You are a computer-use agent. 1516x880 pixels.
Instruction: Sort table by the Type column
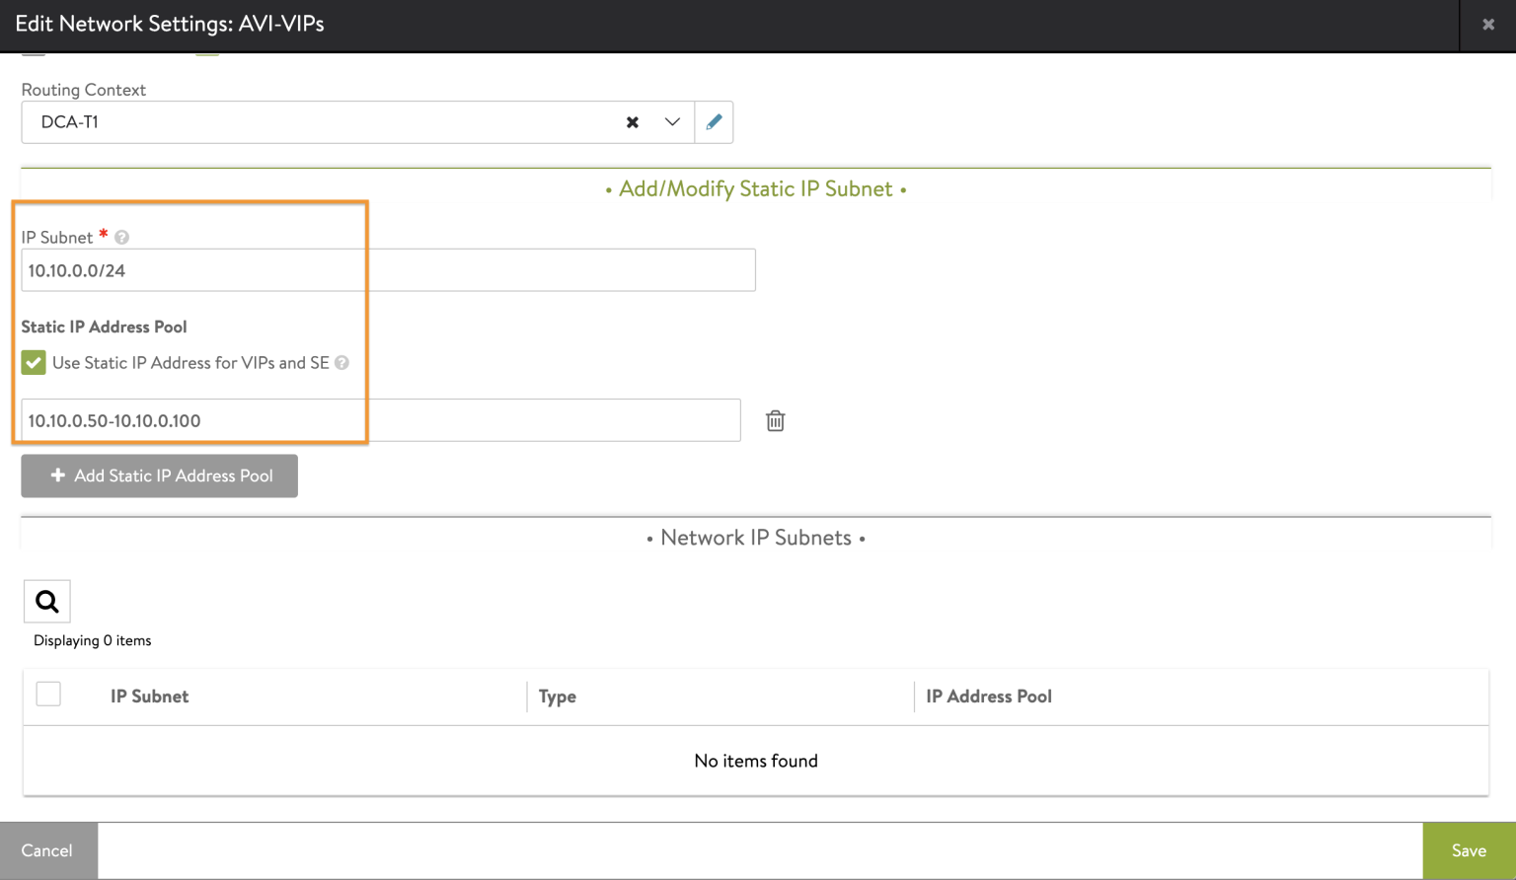point(557,697)
